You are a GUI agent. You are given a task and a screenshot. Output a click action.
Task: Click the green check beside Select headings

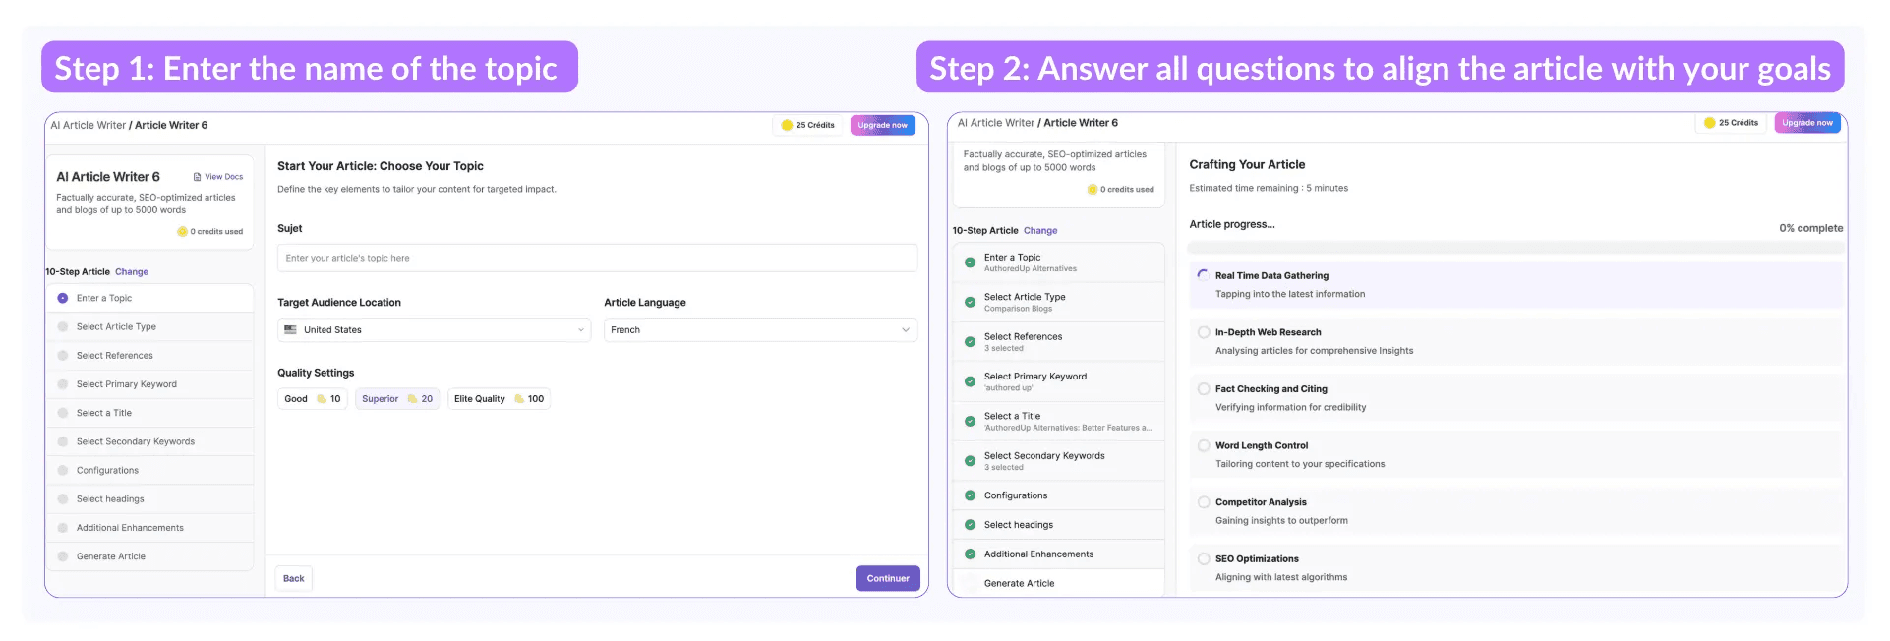pos(971,525)
